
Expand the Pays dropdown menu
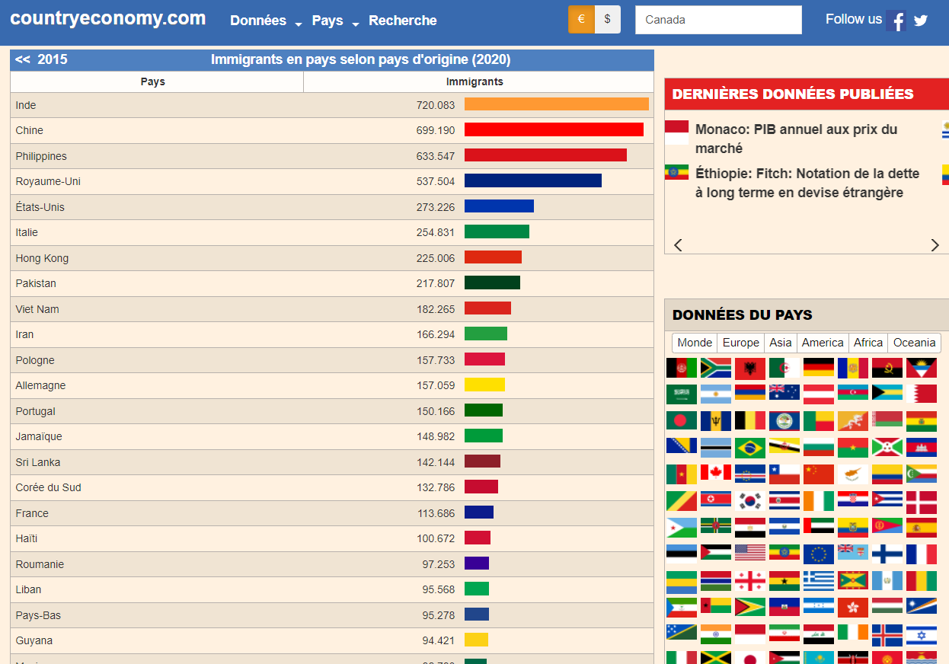click(334, 21)
